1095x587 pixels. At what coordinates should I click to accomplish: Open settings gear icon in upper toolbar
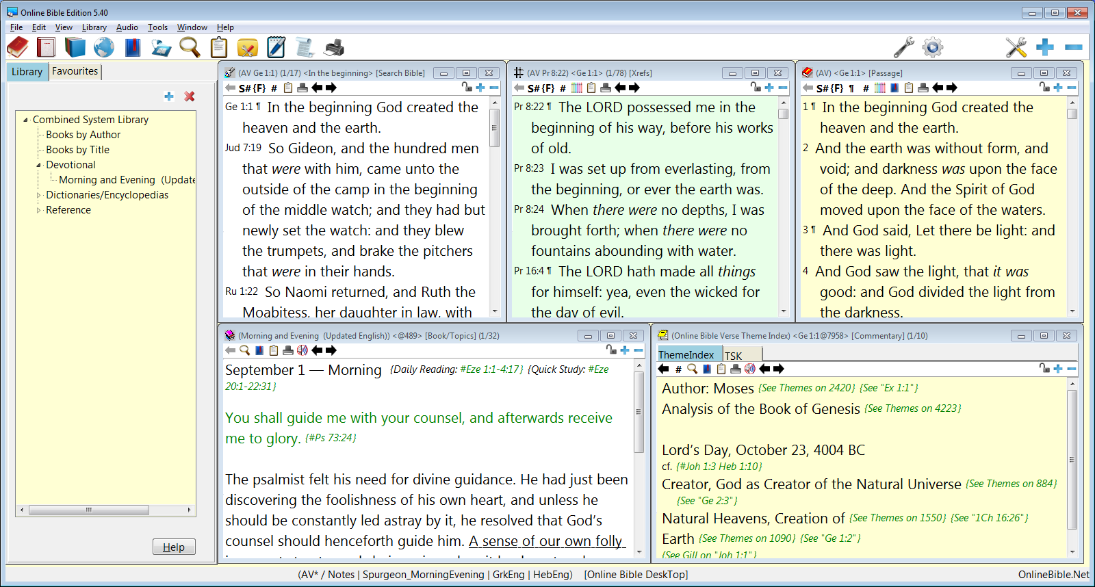tap(932, 47)
